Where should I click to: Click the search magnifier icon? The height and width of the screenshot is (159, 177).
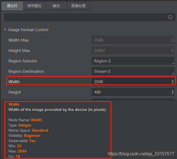(170, 17)
